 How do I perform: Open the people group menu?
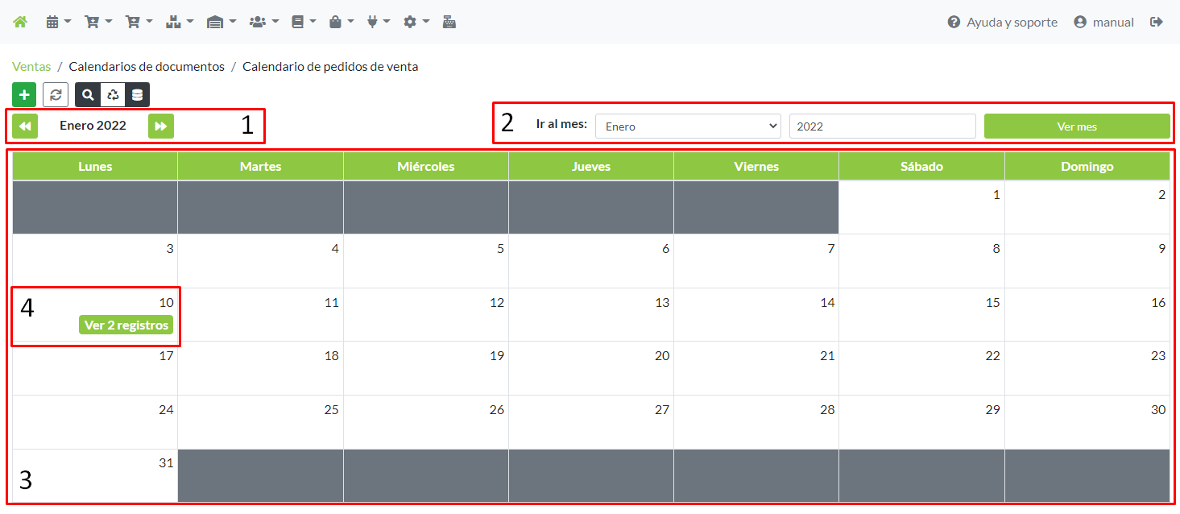coord(263,22)
